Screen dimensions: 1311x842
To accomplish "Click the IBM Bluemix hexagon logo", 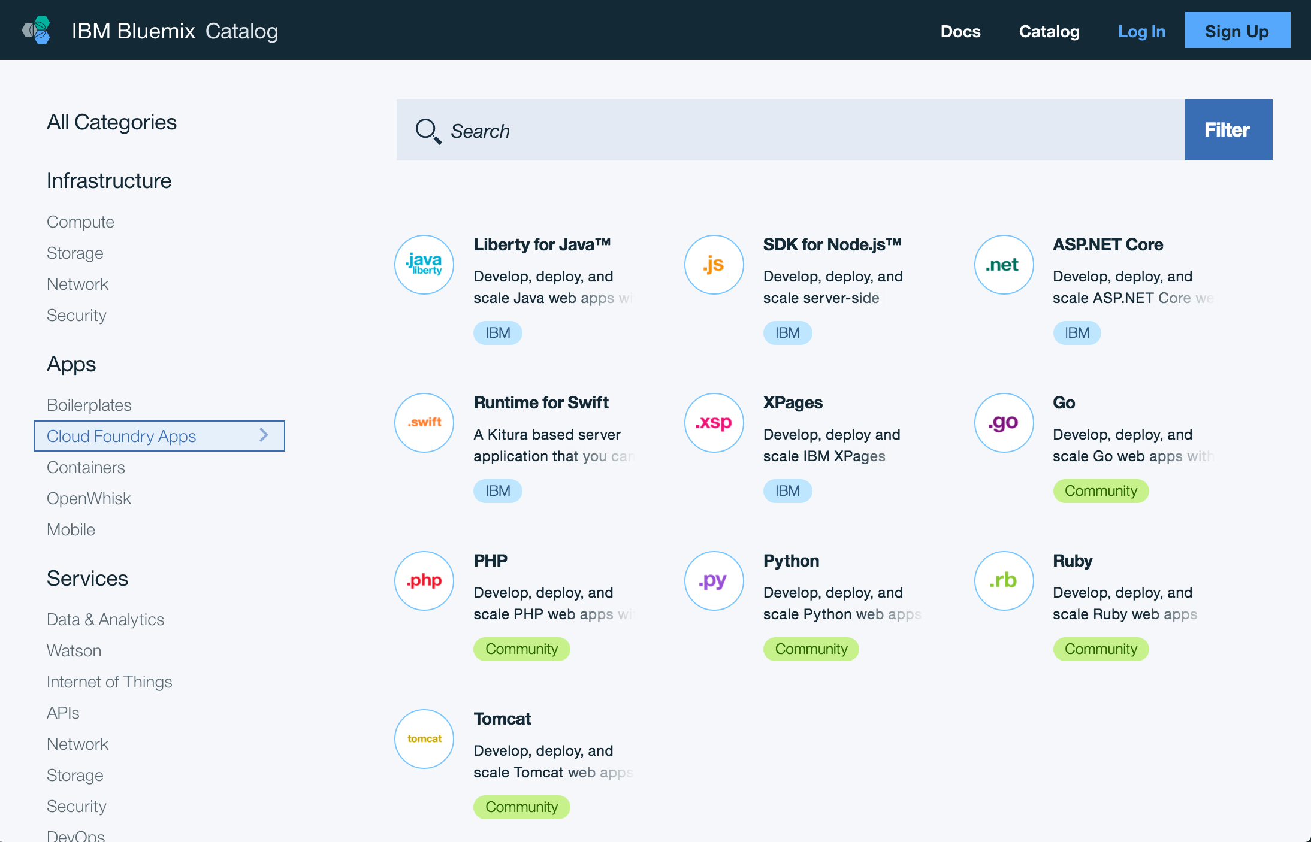I will pyautogui.click(x=37, y=30).
